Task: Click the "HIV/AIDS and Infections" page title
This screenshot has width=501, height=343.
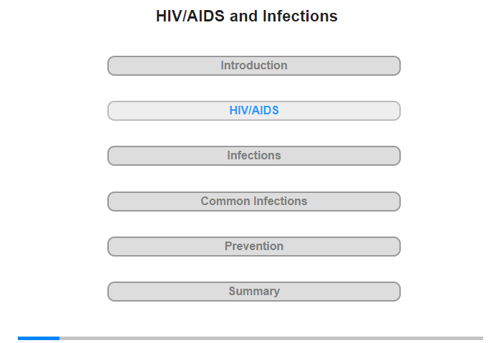Action: click(247, 16)
